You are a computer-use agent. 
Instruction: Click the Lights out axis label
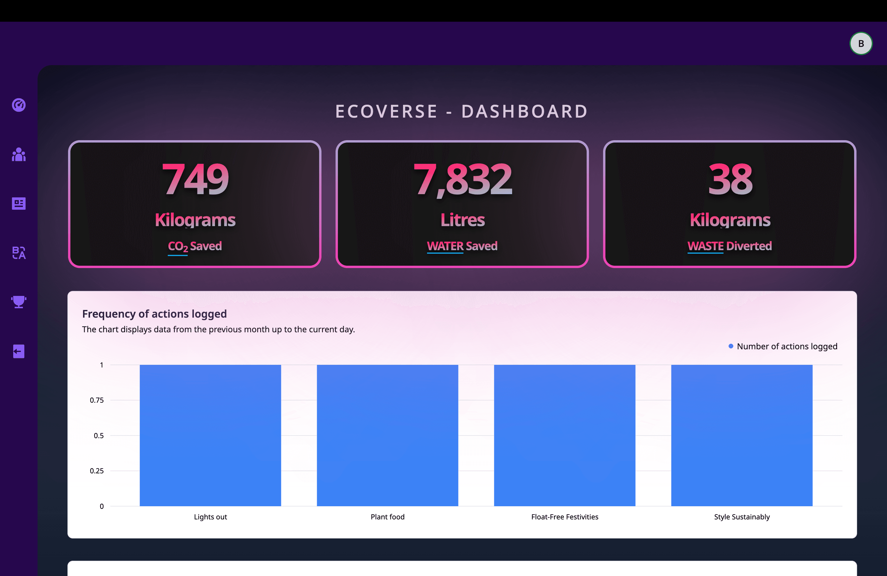coord(210,517)
